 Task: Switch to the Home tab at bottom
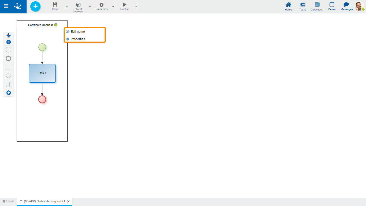pos(8,201)
